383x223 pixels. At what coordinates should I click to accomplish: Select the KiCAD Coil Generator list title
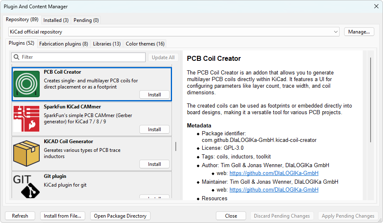[68, 141]
